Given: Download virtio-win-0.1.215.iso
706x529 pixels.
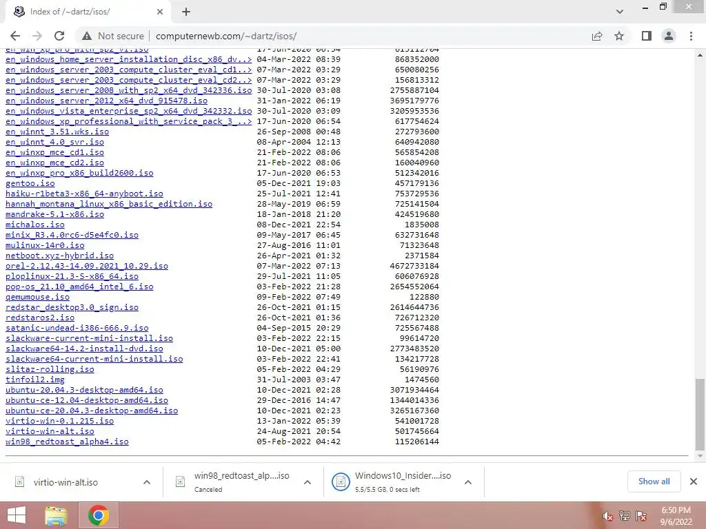Looking at the screenshot, I should click(x=59, y=422).
